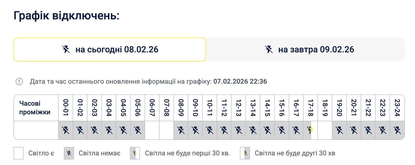Switch to today's schedule tab 08.02.26
415x165 pixels.
coord(110,49)
